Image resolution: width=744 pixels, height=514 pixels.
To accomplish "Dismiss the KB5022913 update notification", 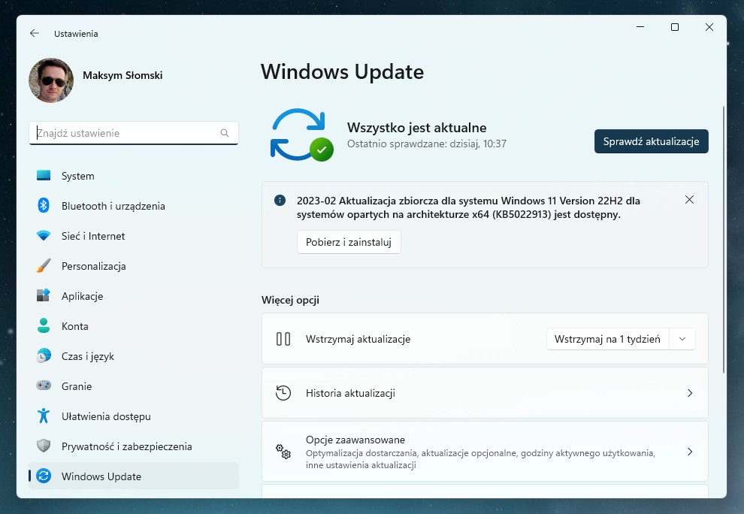I will coord(689,200).
